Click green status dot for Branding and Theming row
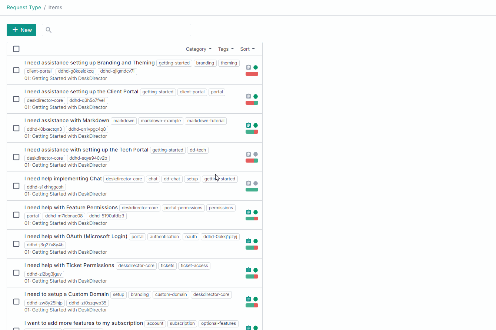 tap(256, 67)
